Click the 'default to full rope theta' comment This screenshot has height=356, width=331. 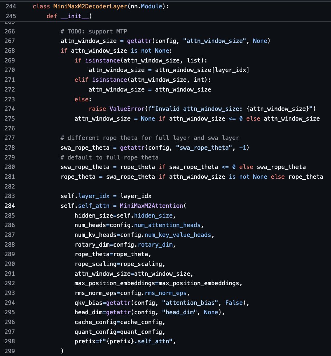point(109,157)
